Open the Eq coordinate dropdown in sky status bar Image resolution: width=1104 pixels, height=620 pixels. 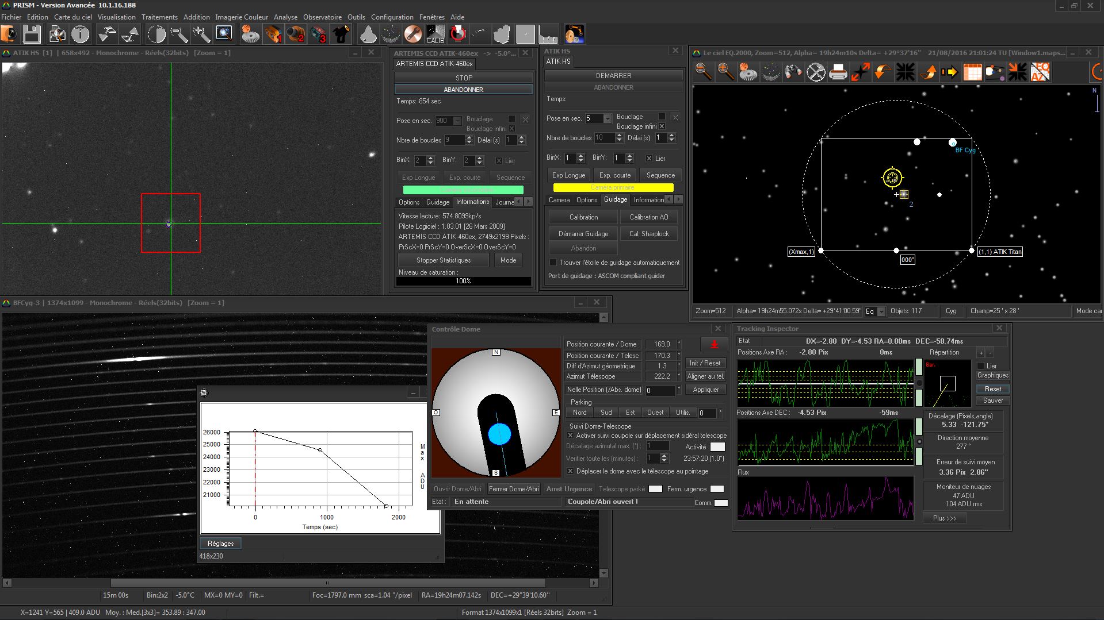coord(881,311)
